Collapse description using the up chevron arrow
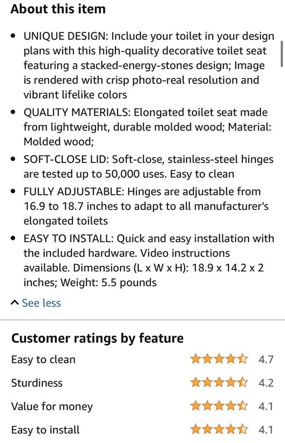Image resolution: width=285 pixels, height=443 pixels. 15,303
